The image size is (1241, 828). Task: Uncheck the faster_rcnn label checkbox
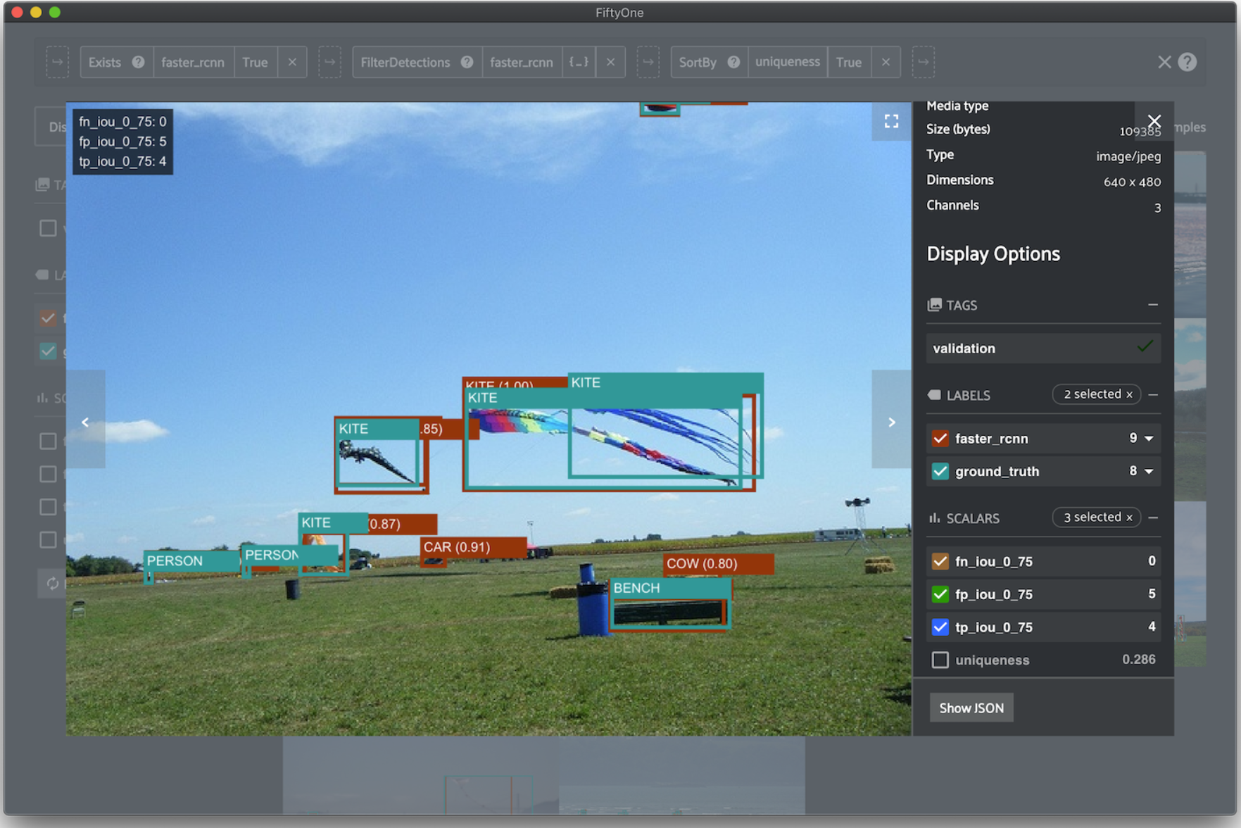tap(940, 439)
